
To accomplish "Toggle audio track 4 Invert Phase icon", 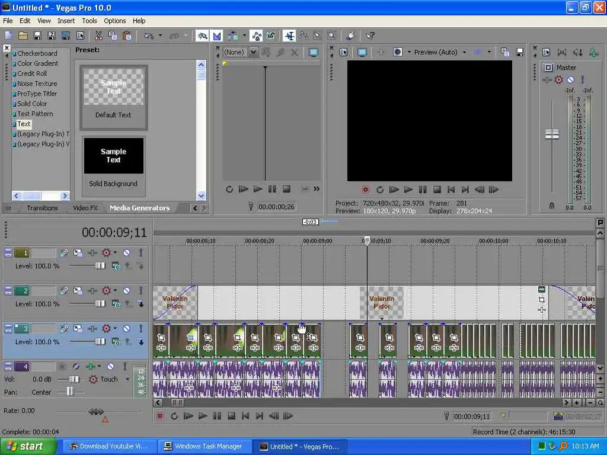I will [76, 366].
